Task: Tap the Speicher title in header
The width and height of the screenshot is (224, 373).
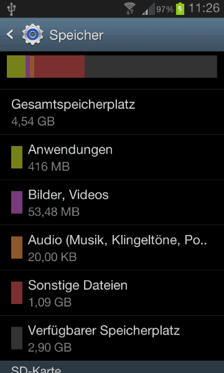Action: 77,35
